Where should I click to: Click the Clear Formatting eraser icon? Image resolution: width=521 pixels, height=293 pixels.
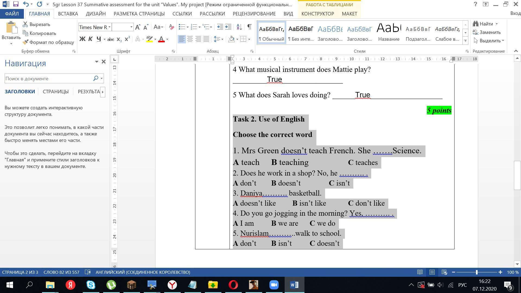pyautogui.click(x=171, y=27)
